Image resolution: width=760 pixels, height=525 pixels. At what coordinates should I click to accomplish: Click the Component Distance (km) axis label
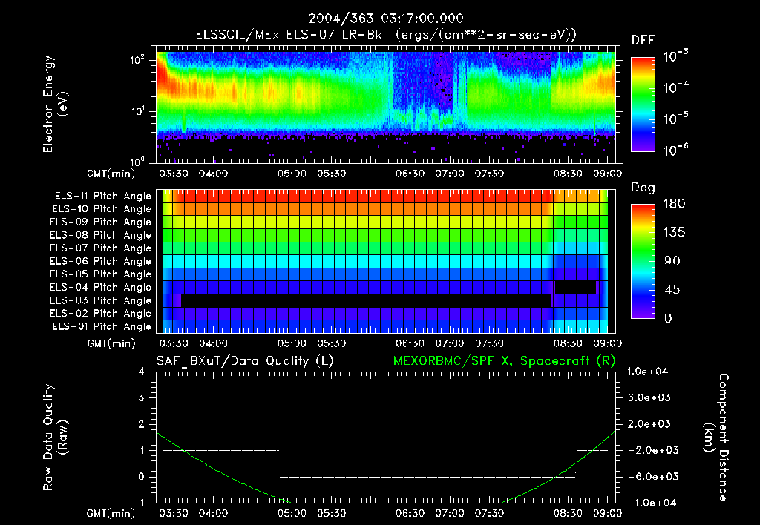pos(716,437)
